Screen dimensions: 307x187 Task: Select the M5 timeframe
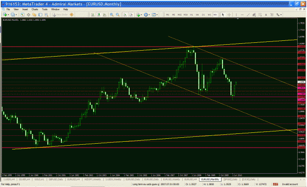pos(173,15)
